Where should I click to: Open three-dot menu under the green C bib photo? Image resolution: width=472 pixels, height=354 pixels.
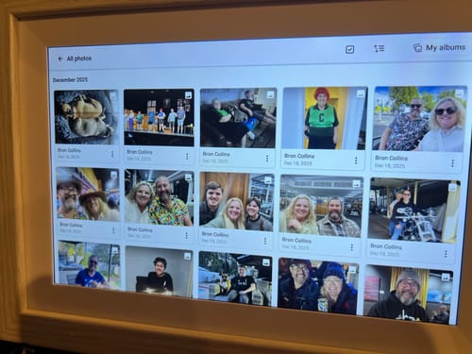[x=356, y=160]
